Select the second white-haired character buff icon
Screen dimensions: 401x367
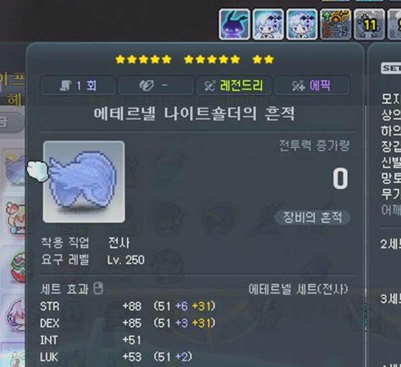(302, 25)
